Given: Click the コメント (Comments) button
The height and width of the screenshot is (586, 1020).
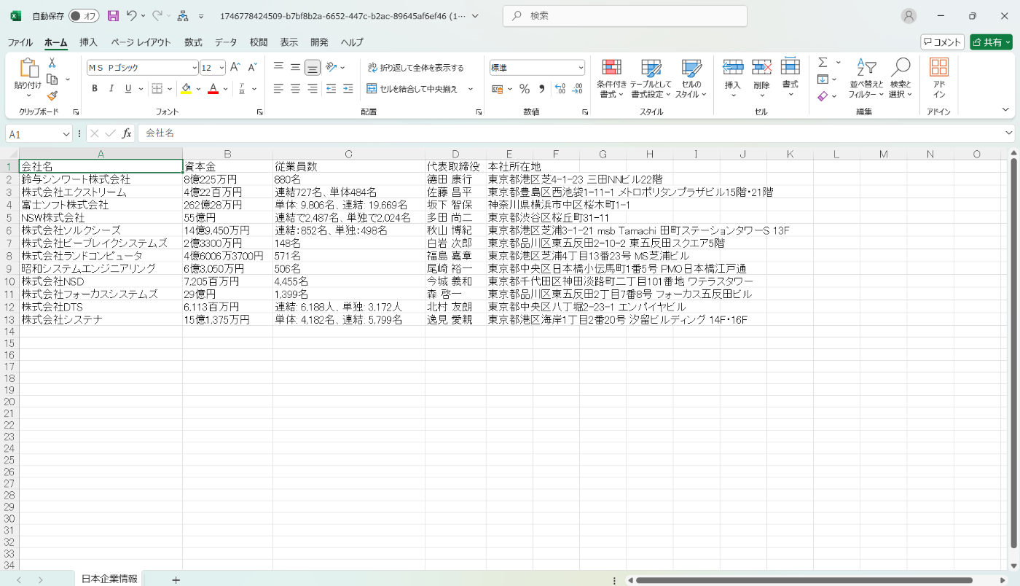Looking at the screenshot, I should point(942,42).
